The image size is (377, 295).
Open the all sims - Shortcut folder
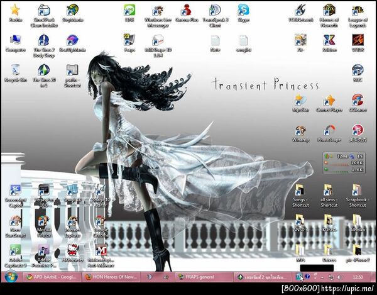(329, 196)
